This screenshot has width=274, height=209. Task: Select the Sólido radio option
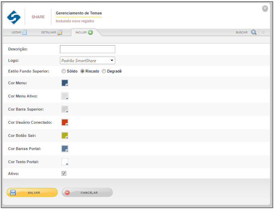64,71
